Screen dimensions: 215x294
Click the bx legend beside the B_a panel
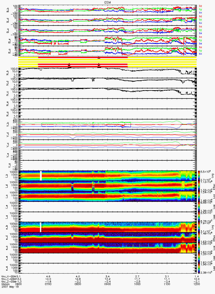click(200, 54)
